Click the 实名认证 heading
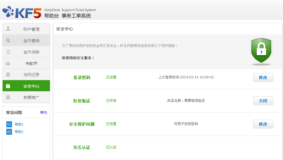 82,147
